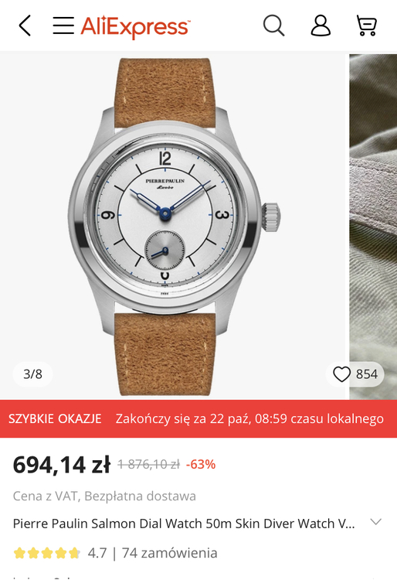Viewport: 397px width, 580px height.
Task: Open reviews via the star rating
Action: 46,553
